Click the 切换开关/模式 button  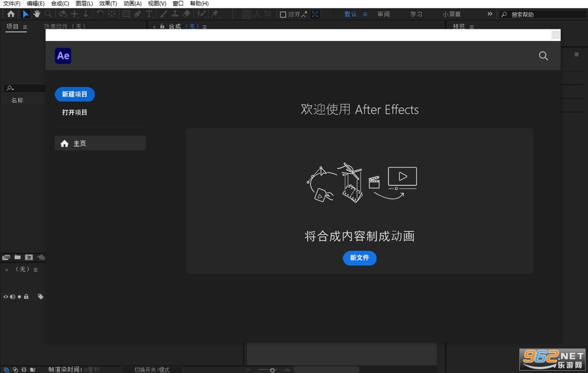pyautogui.click(x=152, y=370)
